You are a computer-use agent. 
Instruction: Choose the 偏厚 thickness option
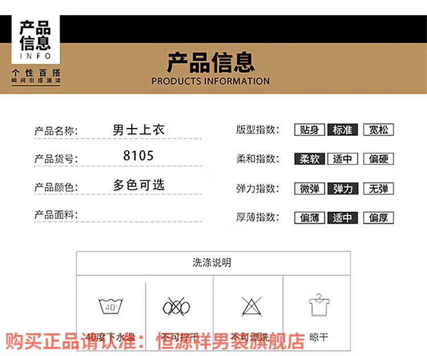tap(379, 218)
